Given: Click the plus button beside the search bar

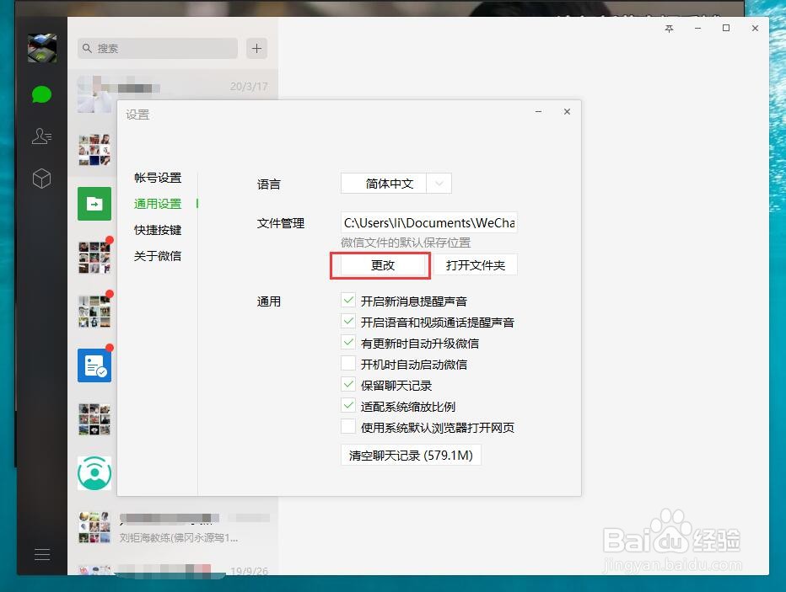Looking at the screenshot, I should click(256, 49).
